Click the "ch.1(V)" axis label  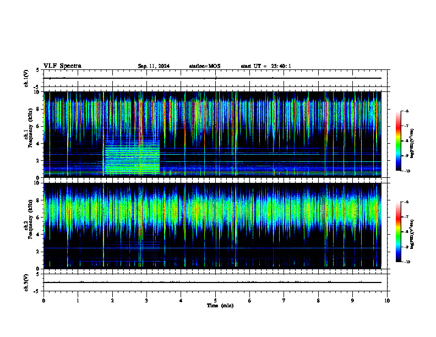click(26, 78)
